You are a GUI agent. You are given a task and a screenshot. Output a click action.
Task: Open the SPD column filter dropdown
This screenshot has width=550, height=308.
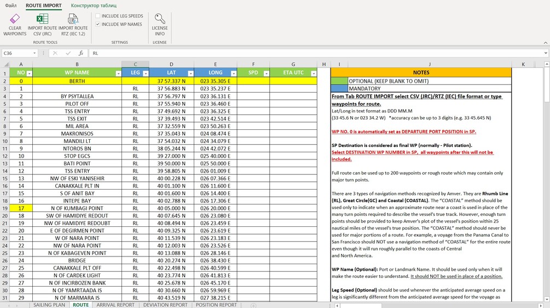point(266,73)
